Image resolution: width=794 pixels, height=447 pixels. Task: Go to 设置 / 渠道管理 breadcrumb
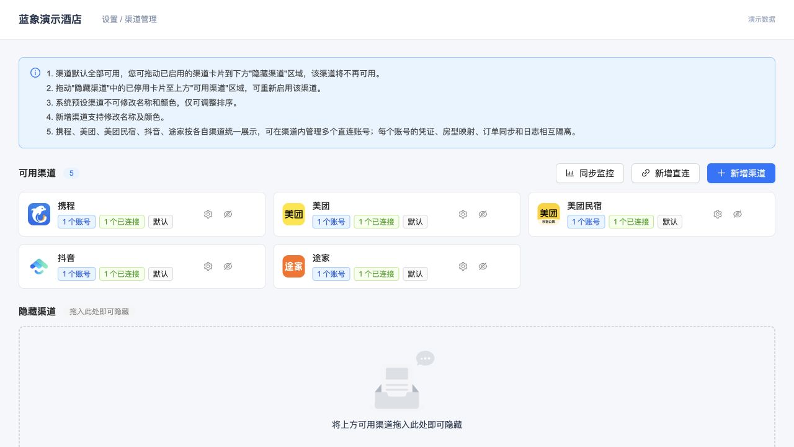[129, 19]
